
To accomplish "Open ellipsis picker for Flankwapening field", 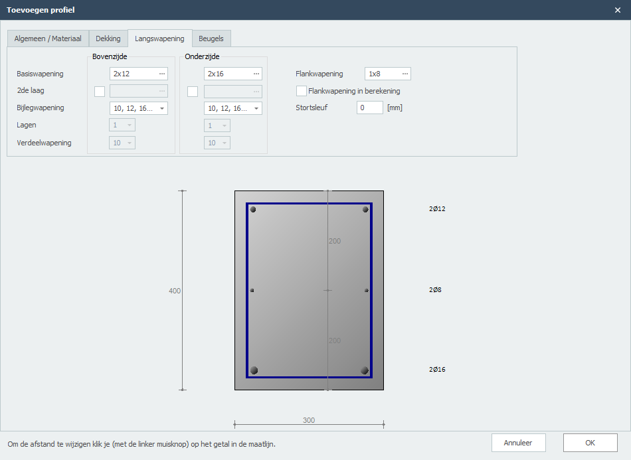I will (405, 74).
